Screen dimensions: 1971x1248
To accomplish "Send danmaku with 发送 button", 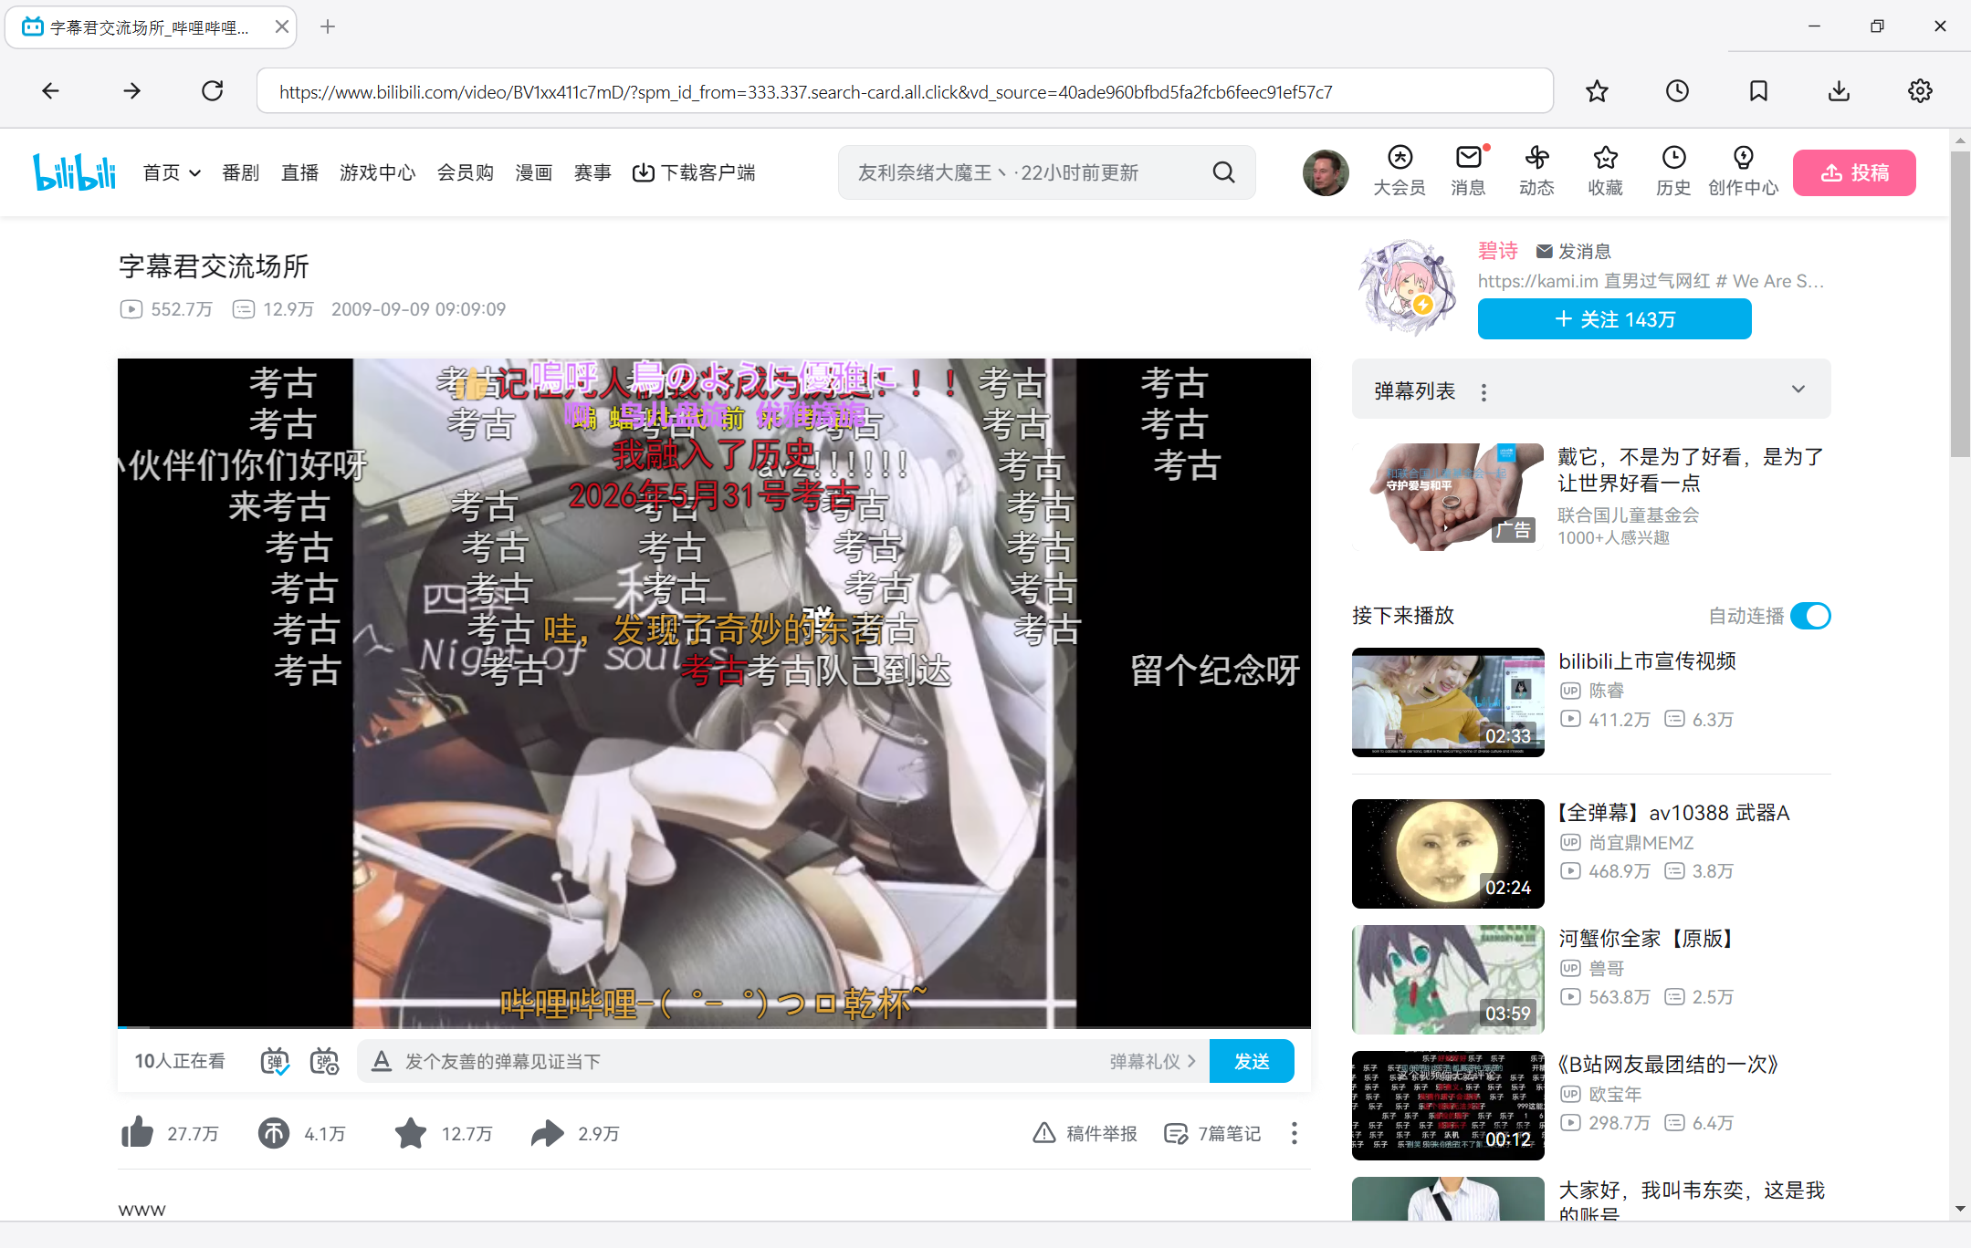I will 1251,1061.
